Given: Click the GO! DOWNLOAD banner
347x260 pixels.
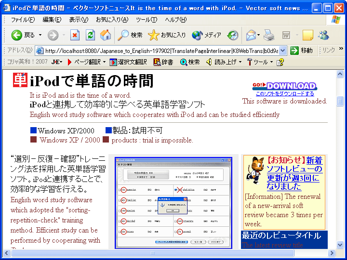Looking at the screenshot, I should coord(285,86).
